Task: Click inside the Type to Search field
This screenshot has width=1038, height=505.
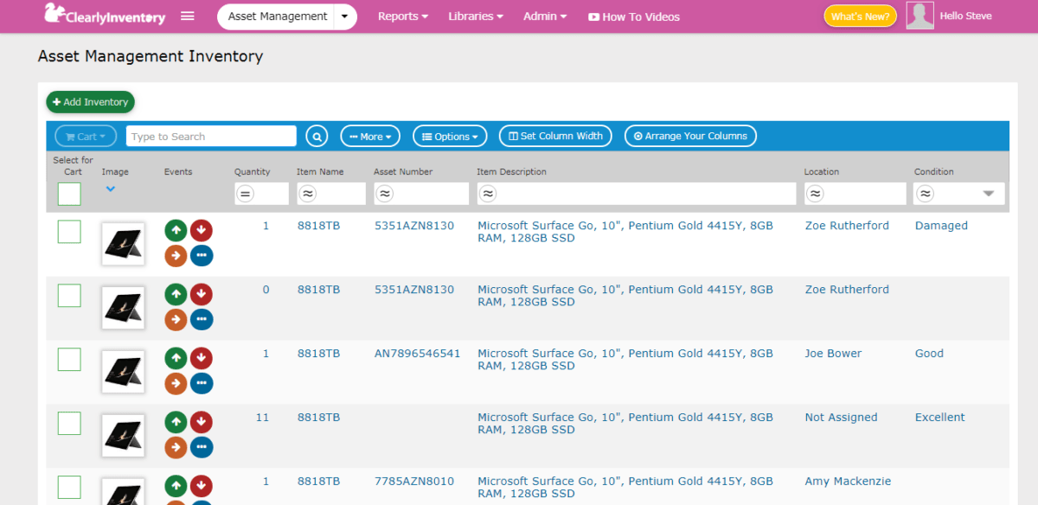Action: click(x=210, y=136)
